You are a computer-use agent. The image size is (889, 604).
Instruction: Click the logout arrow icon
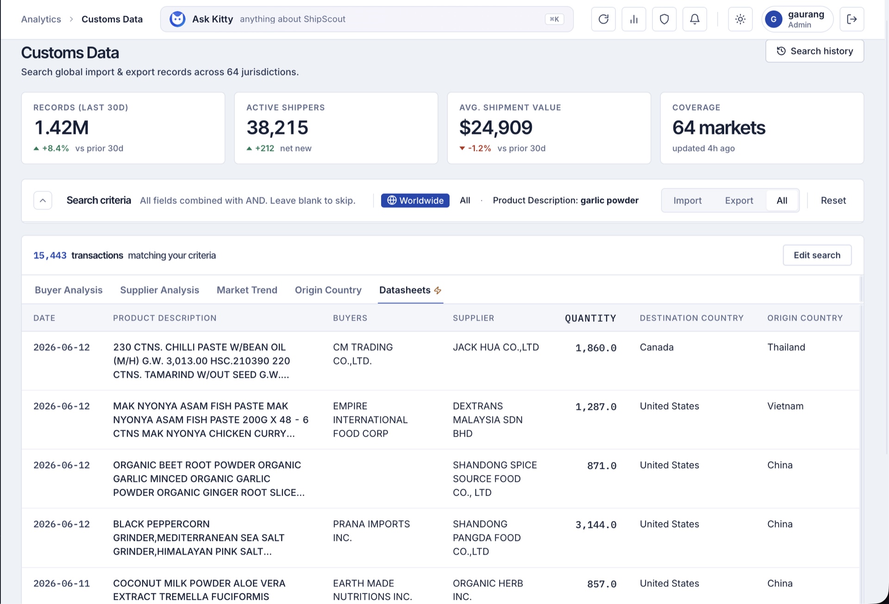click(x=851, y=19)
